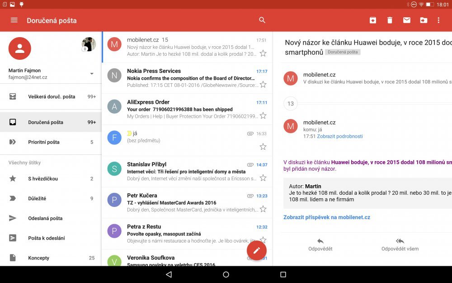The width and height of the screenshot is (452, 283).
Task: Open email search
Action: 262,20
